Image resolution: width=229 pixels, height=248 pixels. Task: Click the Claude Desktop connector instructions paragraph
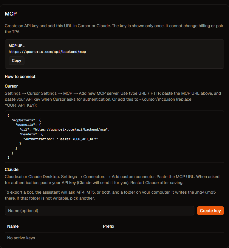click(x=112, y=180)
